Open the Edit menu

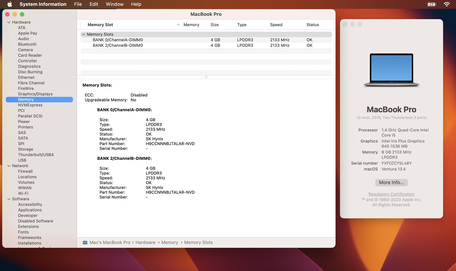coord(94,4)
